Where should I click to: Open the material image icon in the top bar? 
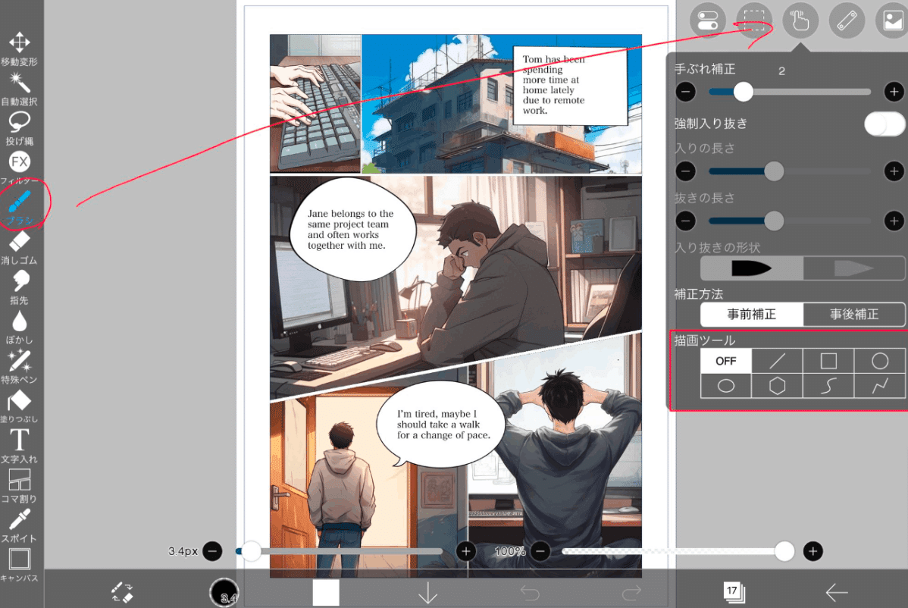click(892, 20)
